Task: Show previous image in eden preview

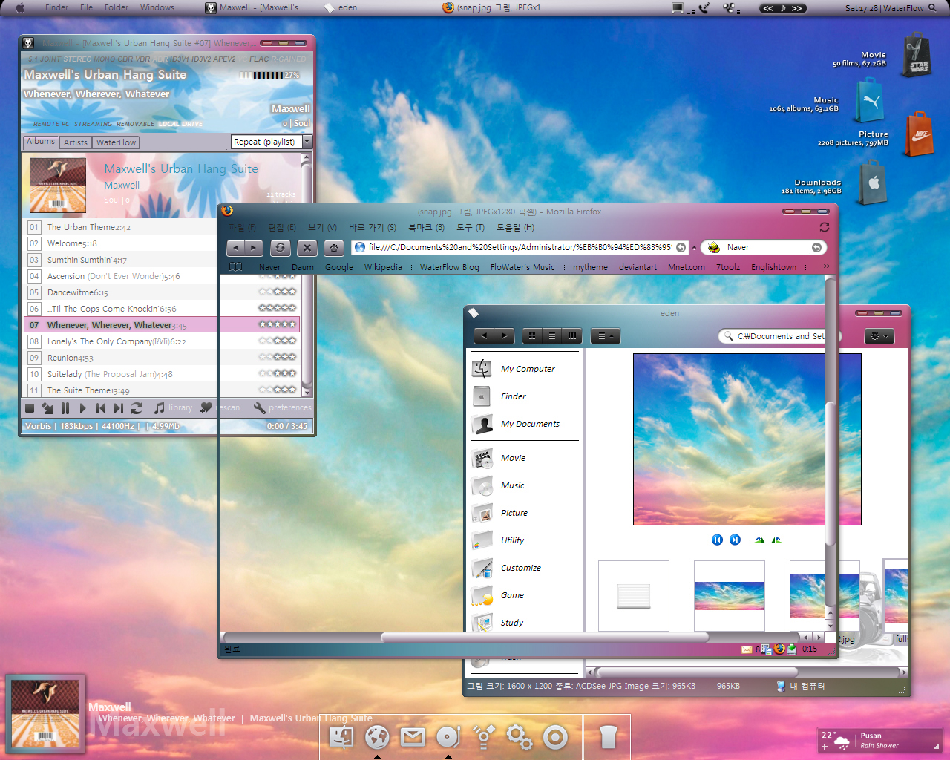Action: click(717, 540)
